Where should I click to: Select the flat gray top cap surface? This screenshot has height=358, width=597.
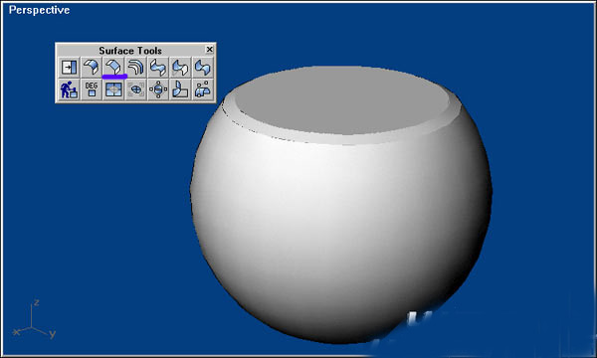(x=340, y=100)
